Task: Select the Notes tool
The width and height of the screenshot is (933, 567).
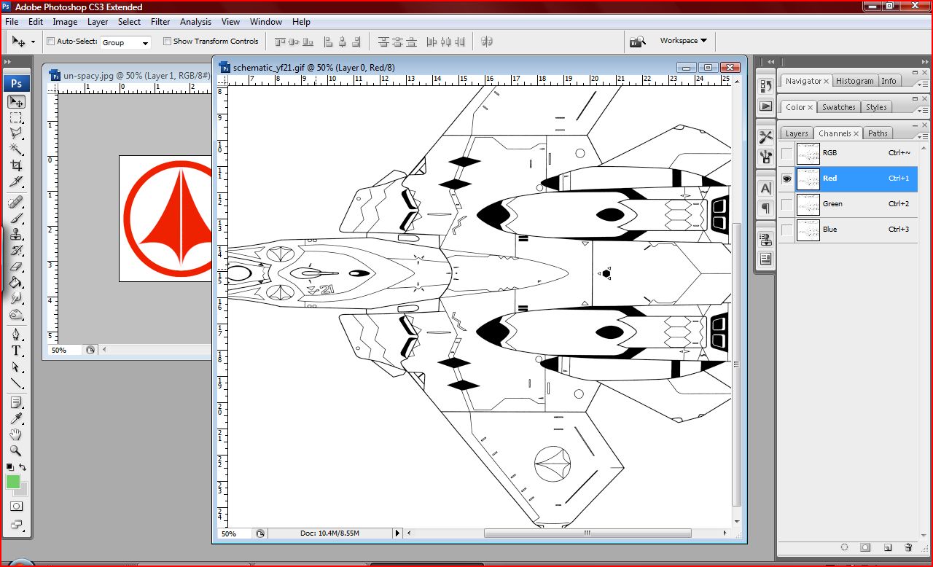Action: click(16, 402)
